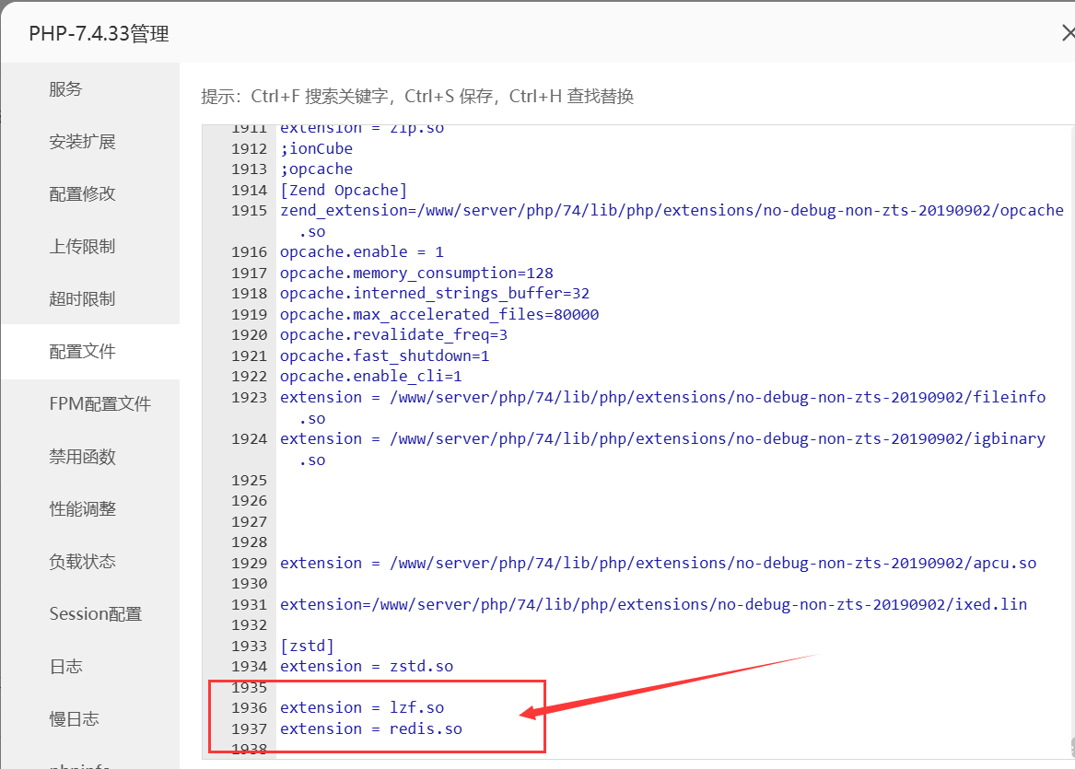
Task: Click the 'extension = lzf.so' line
Action: [x=362, y=707]
